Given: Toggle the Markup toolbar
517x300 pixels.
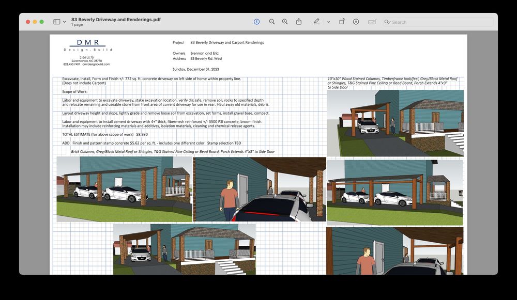Looking at the screenshot, I should pos(356,22).
